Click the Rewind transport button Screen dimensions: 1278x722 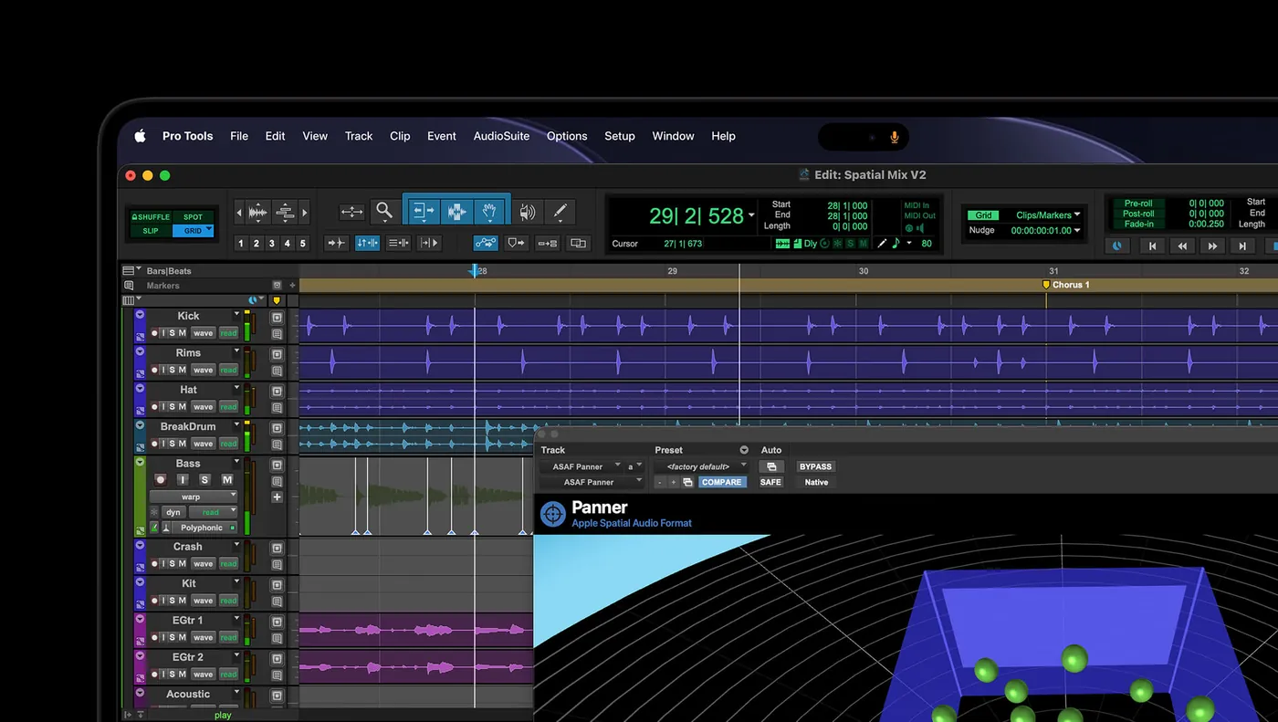(x=1182, y=246)
